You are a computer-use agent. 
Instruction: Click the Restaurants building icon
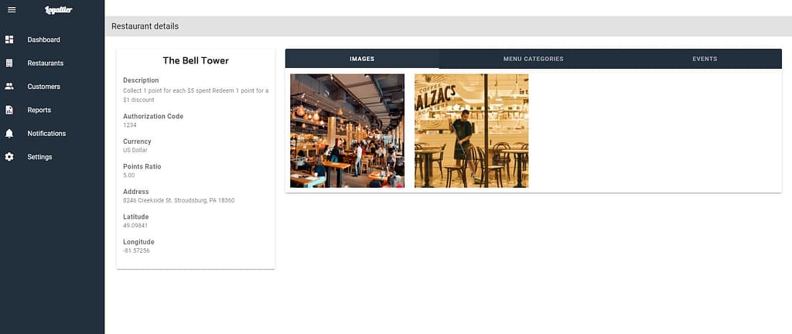point(9,63)
